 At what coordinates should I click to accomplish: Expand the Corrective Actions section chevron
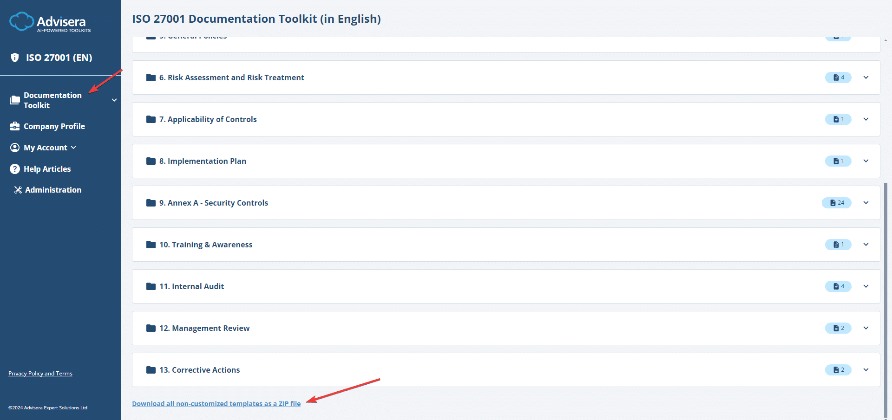866,370
